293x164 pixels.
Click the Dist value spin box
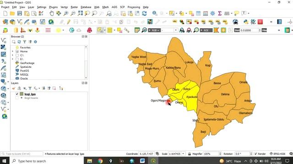[250, 30]
